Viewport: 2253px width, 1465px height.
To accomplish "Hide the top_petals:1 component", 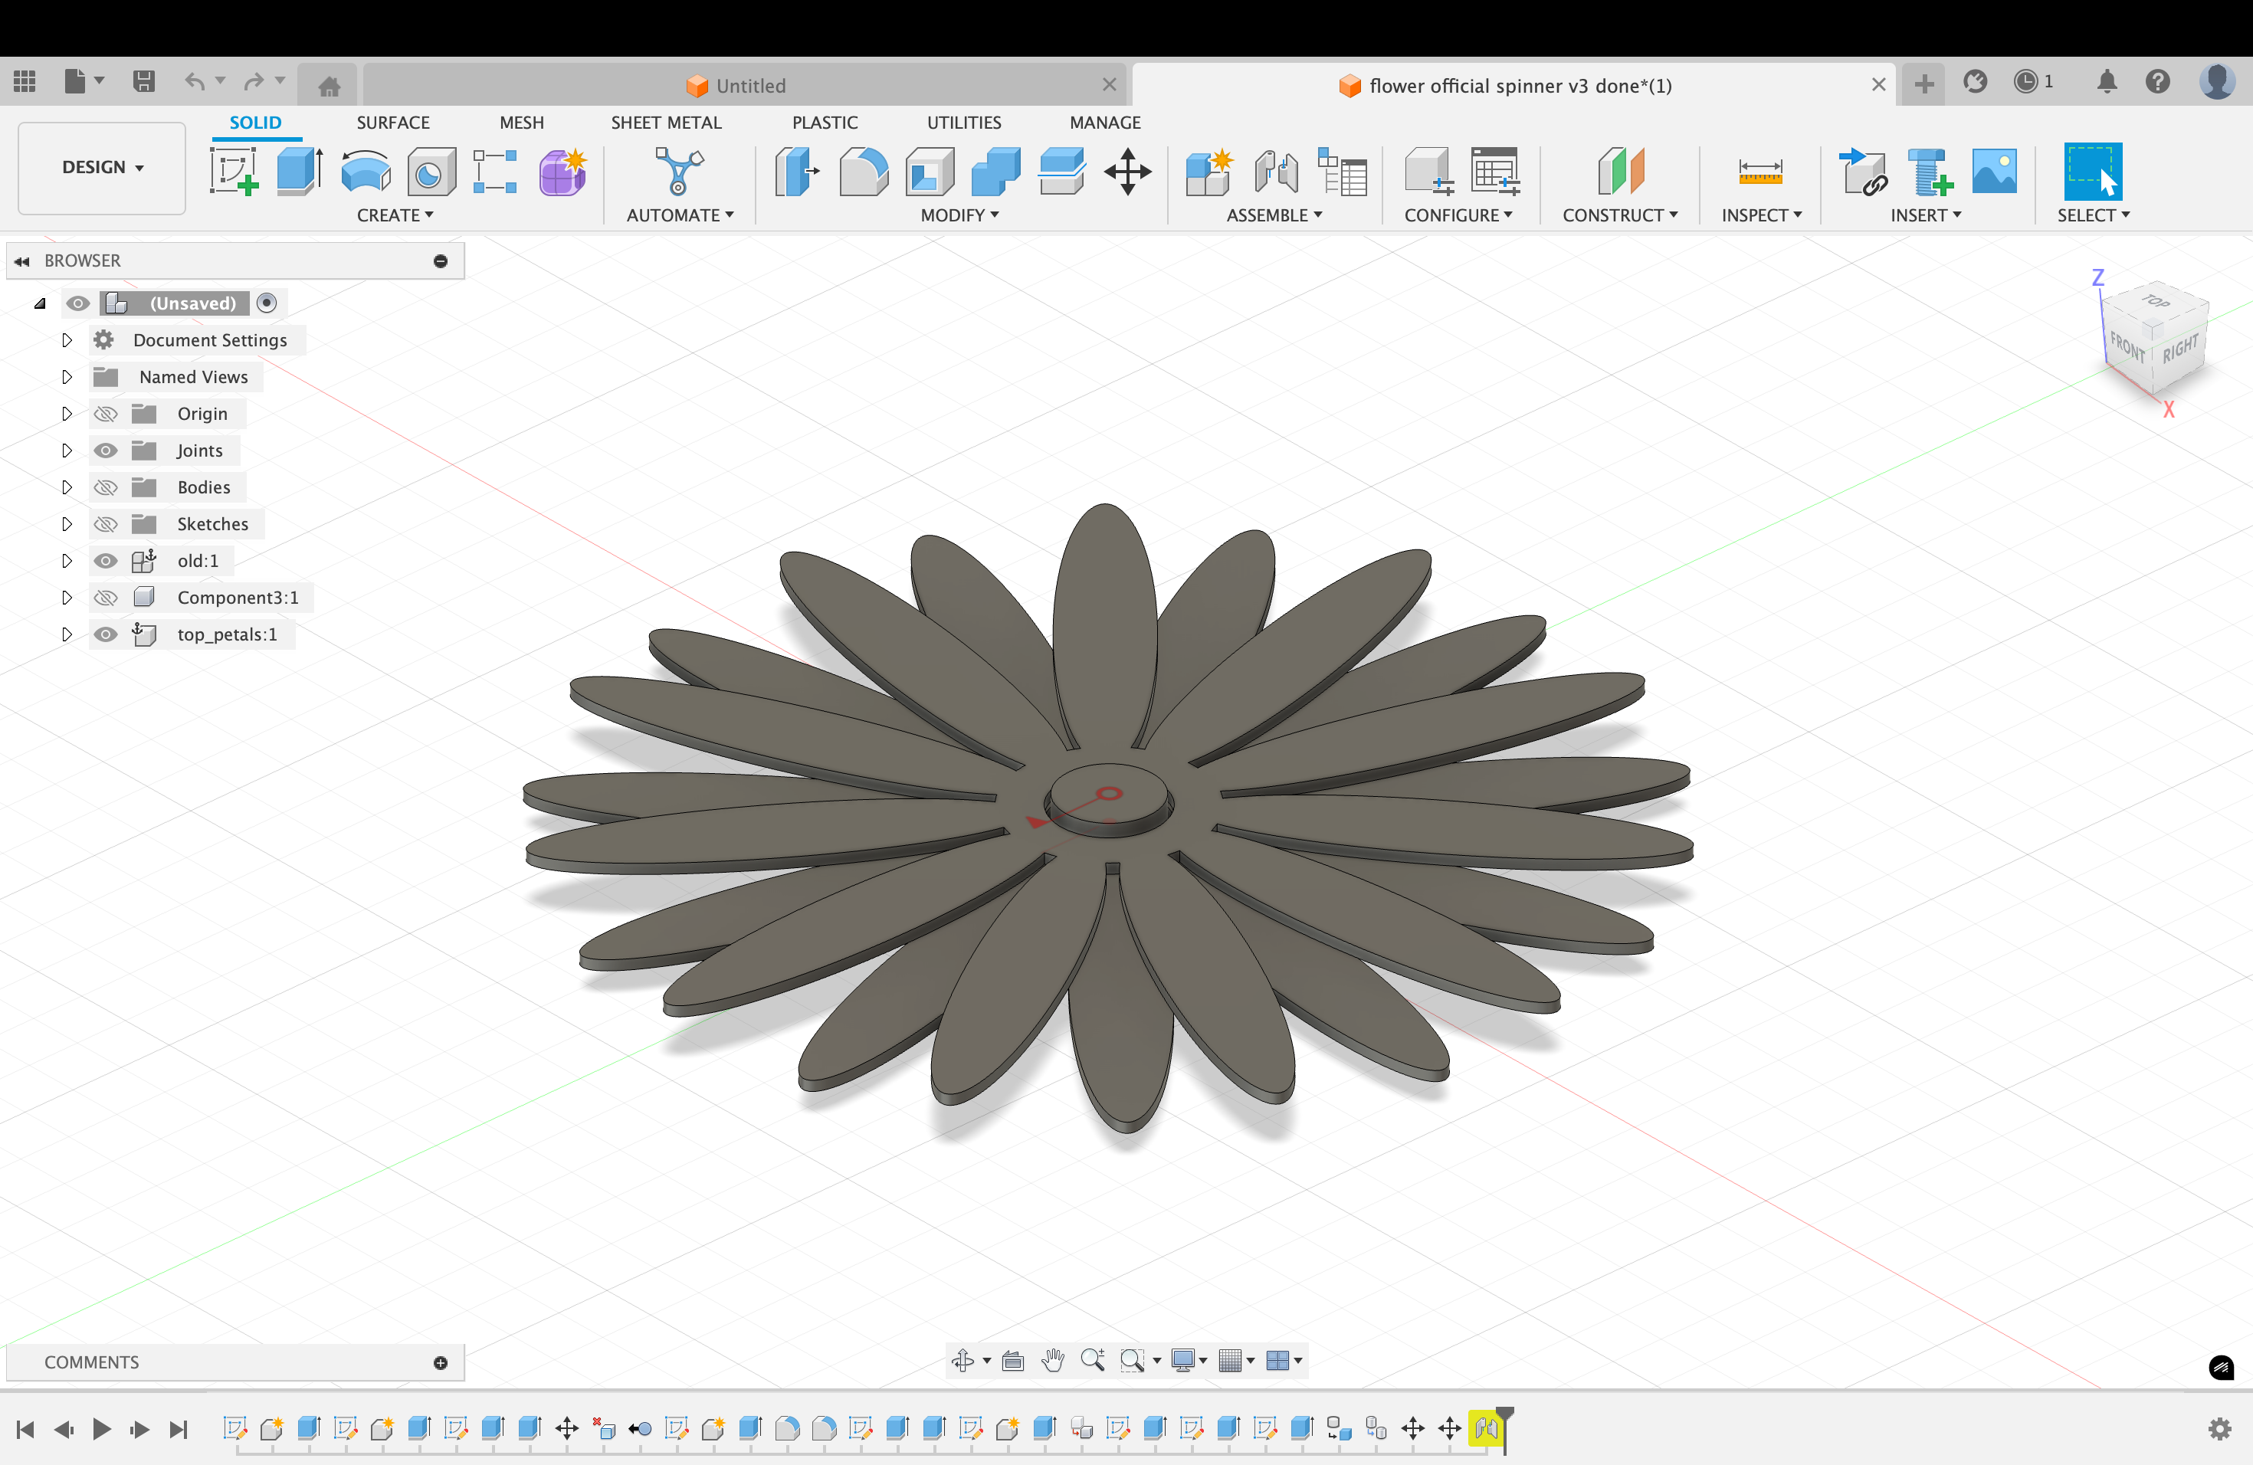I will tap(106, 635).
